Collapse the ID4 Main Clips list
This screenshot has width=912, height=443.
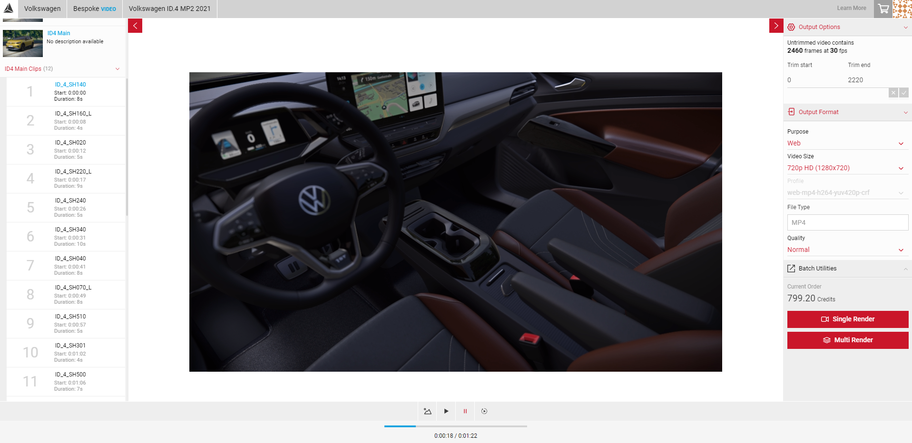tap(118, 69)
